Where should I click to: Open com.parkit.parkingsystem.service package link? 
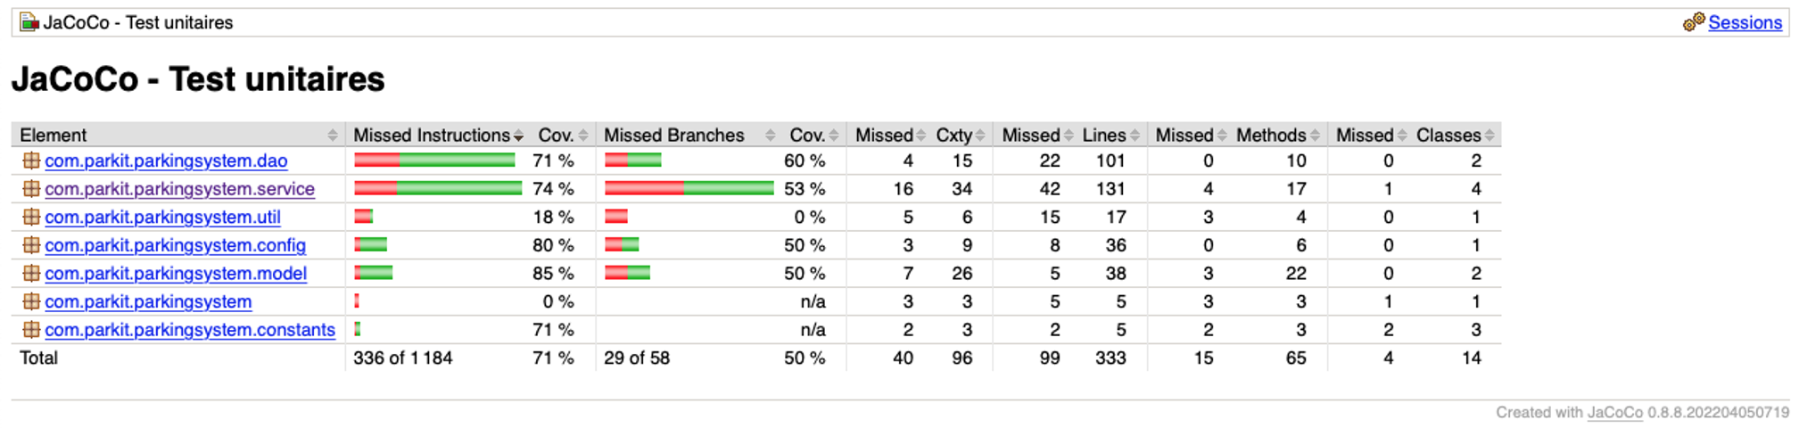(179, 189)
